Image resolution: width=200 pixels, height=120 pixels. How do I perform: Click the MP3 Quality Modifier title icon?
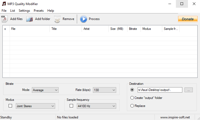point(4,4)
